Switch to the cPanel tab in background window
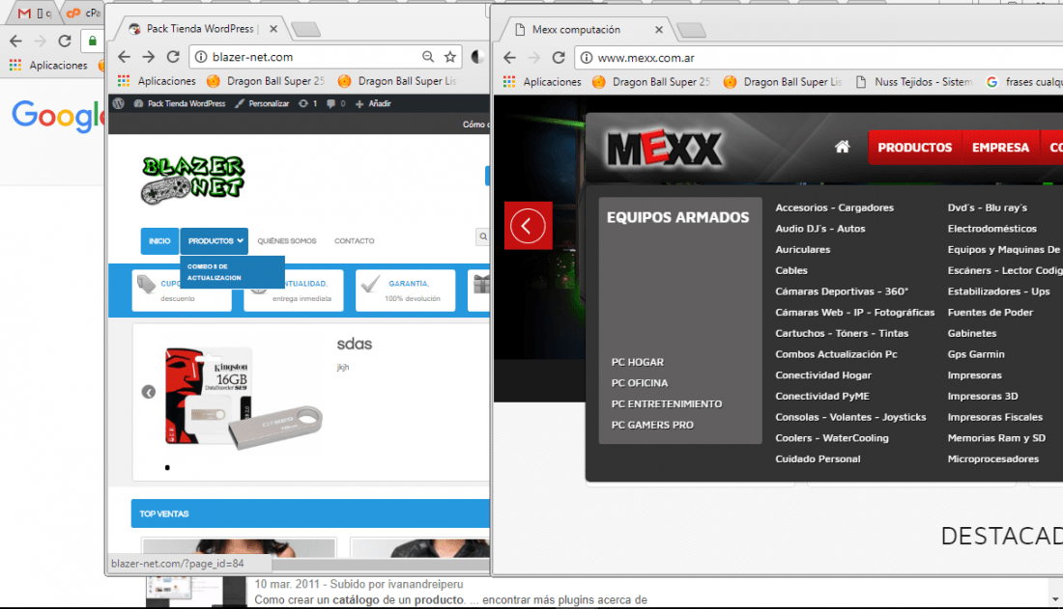1063x609 pixels. (x=83, y=13)
